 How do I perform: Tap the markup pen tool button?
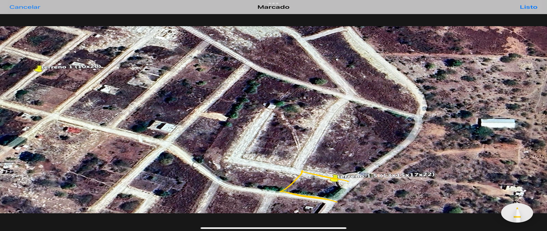pyautogui.click(x=517, y=213)
